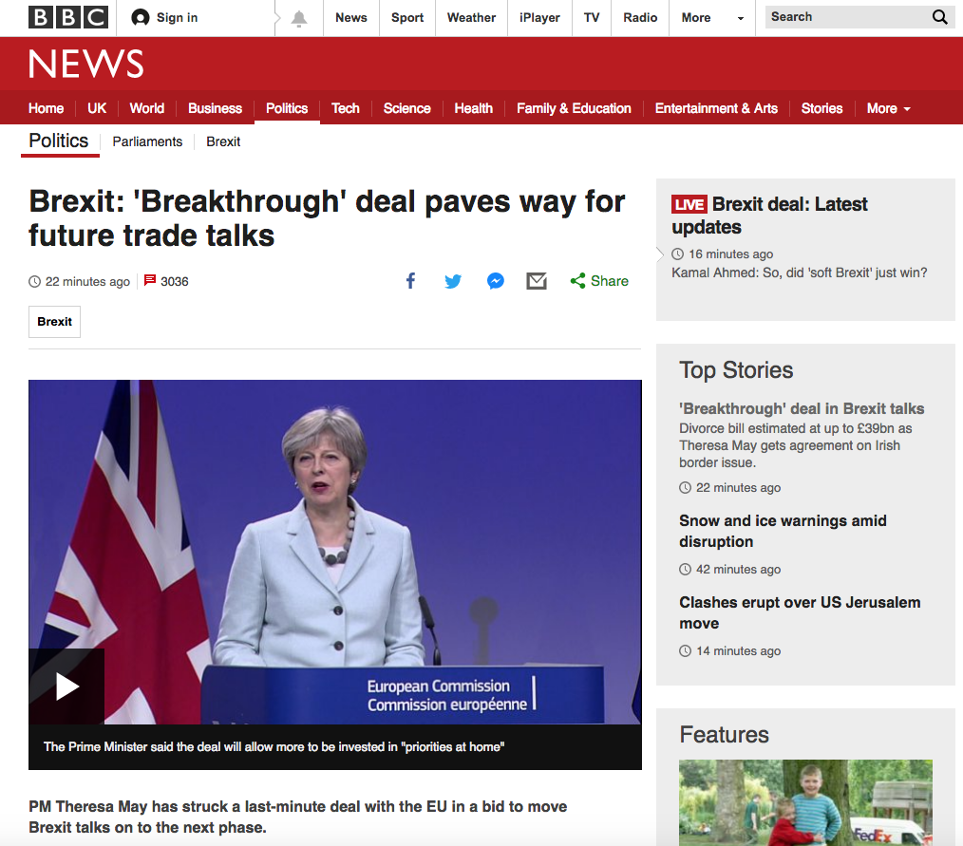Screen dimensions: 963x846
Task: Switch to the Parliaments sub-tab
Action: point(147,141)
